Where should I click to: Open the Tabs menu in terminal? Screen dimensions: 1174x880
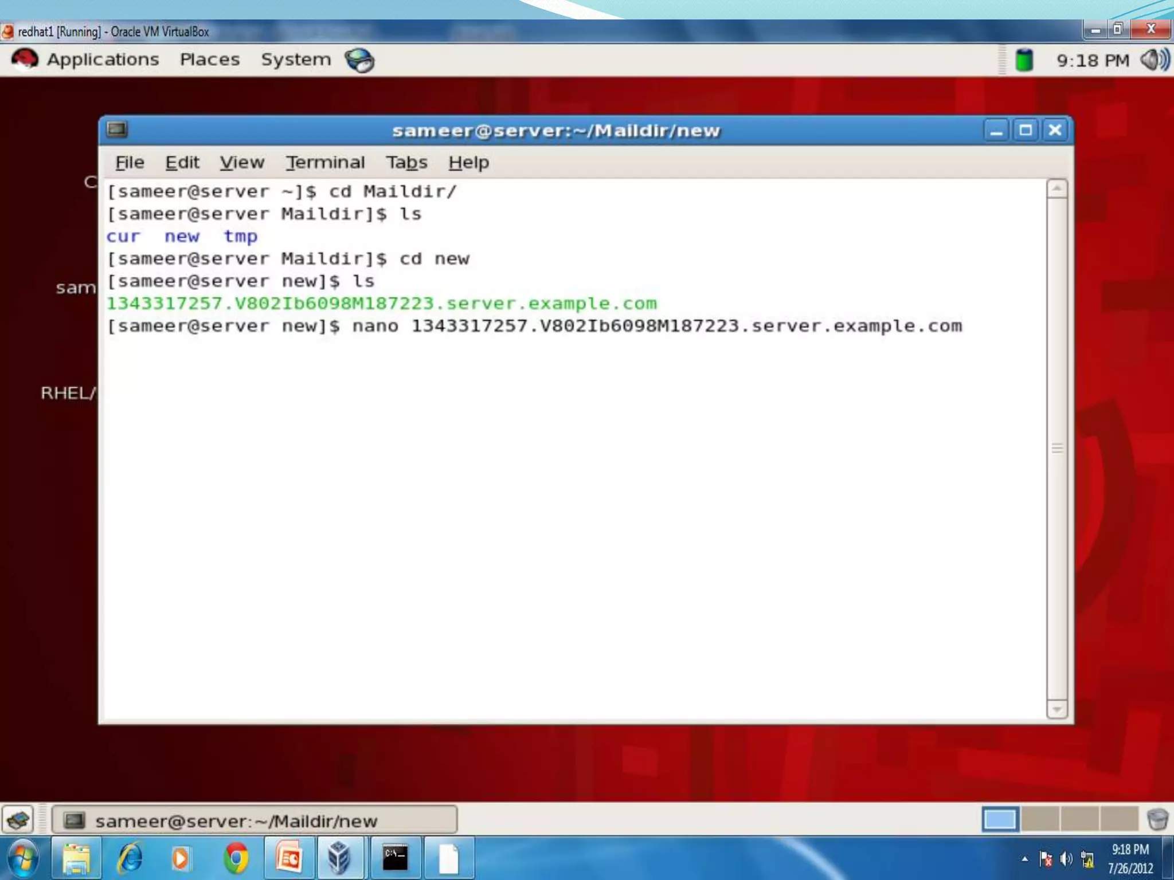click(x=406, y=163)
